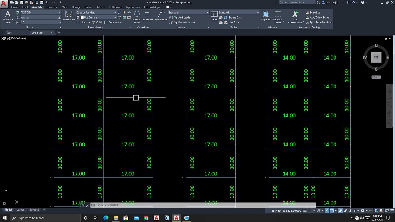This screenshot has width=395, height=222.
Task: Open the Home ribbon tab
Action: (x=15, y=7)
